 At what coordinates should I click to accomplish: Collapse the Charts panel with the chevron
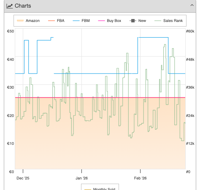click(192, 5)
